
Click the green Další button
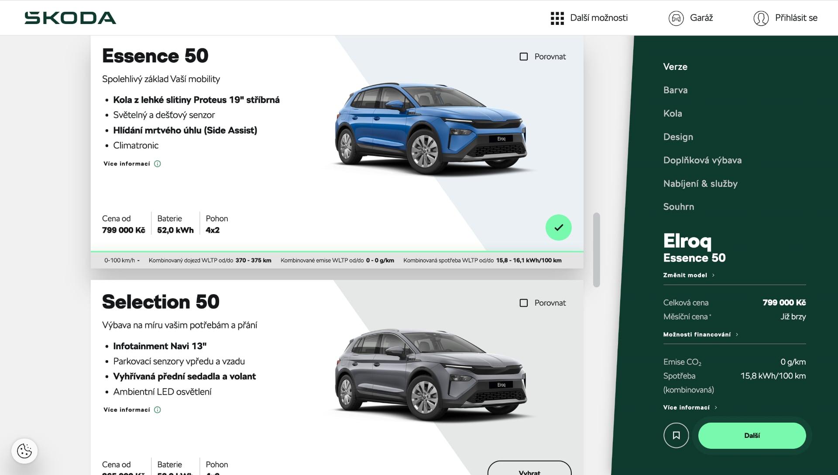click(x=752, y=435)
